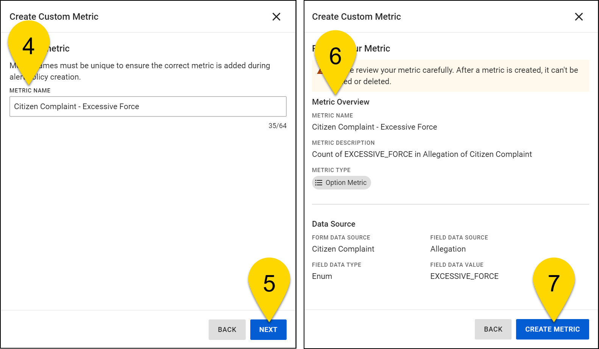Select the Option Metric type chip
599x349 pixels.
click(342, 183)
